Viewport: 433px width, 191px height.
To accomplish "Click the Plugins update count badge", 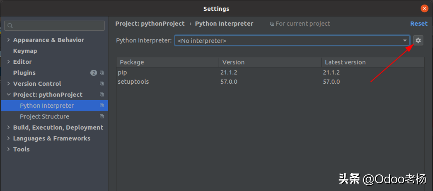I will coord(94,73).
